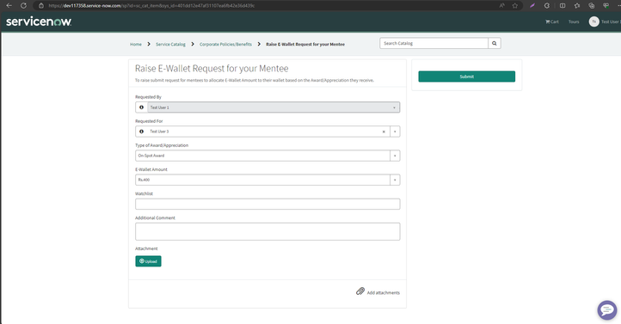This screenshot has width=621, height=324.
Task: Reload the page with refresh icon
Action: click(23, 5)
